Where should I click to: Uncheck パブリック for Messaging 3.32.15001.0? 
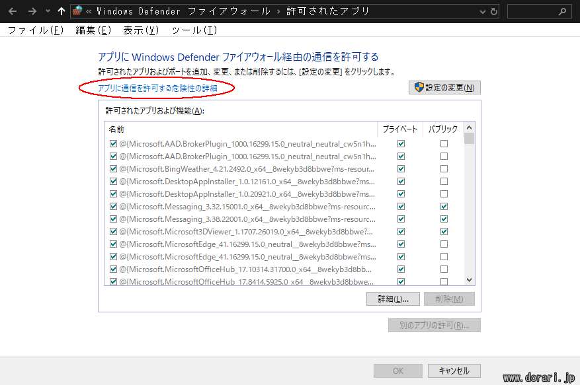444,207
